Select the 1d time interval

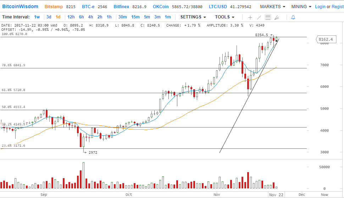(x=58, y=17)
